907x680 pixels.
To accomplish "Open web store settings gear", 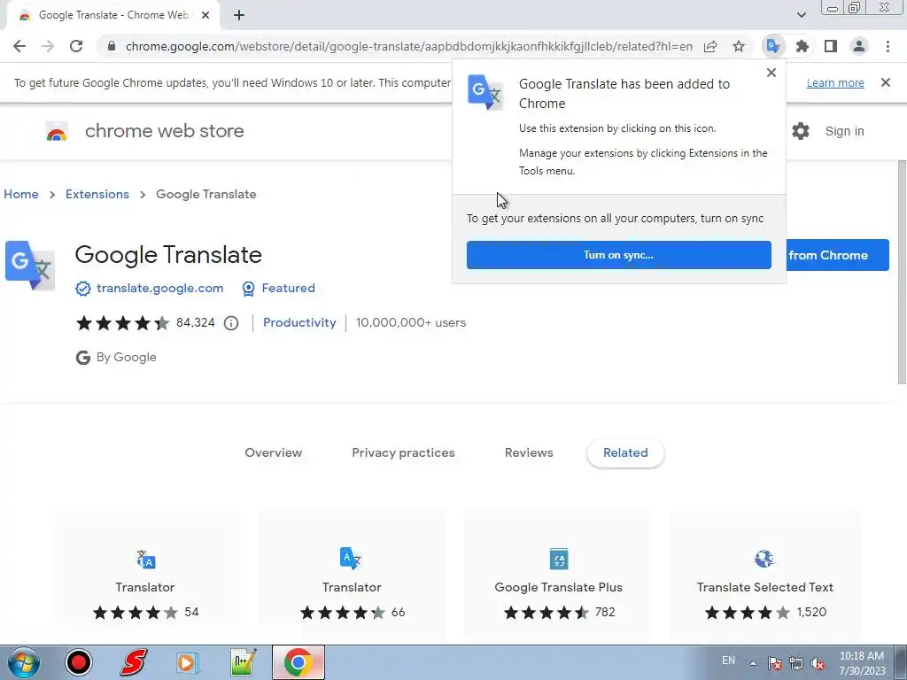I will pos(801,131).
